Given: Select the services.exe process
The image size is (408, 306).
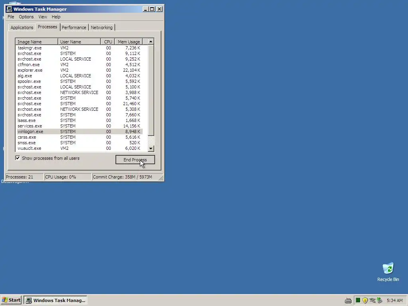Looking at the screenshot, I should pos(79,126).
